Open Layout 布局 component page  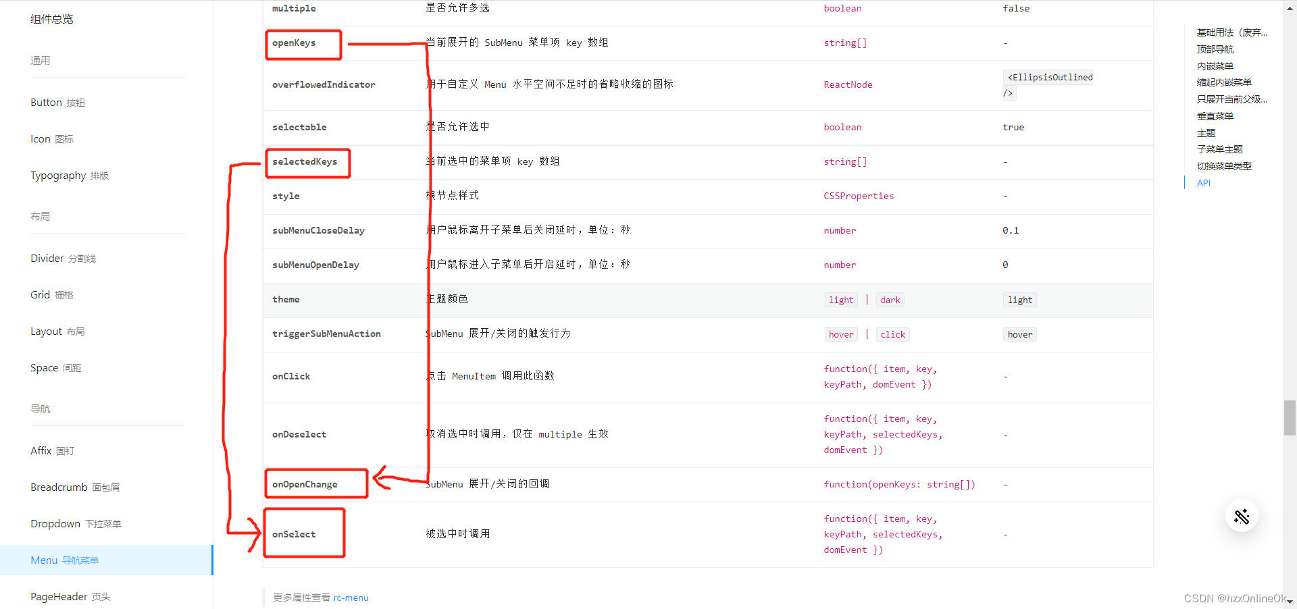click(57, 332)
